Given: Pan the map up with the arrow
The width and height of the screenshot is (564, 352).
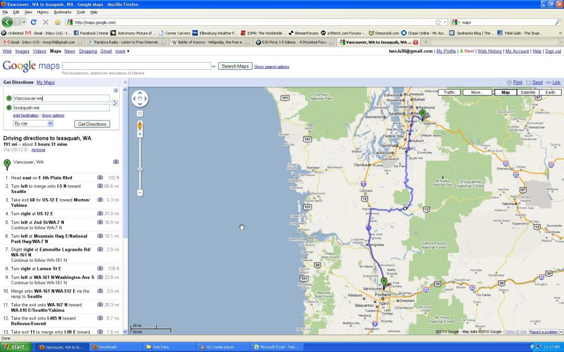Looking at the screenshot, I should (140, 94).
